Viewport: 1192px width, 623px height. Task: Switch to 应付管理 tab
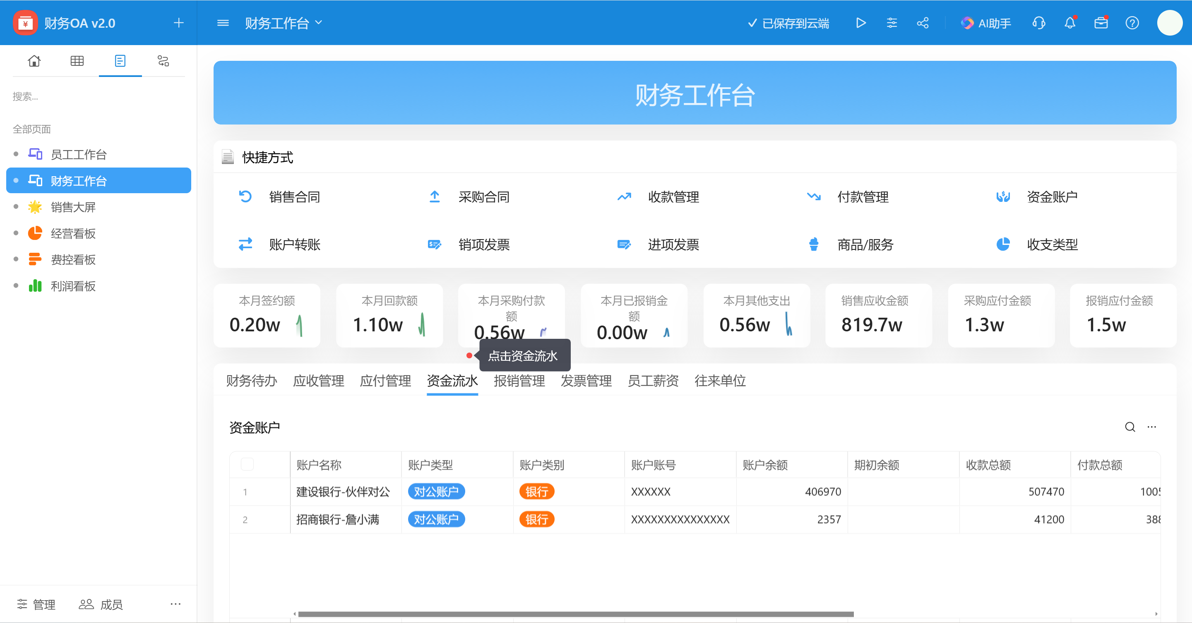(385, 381)
